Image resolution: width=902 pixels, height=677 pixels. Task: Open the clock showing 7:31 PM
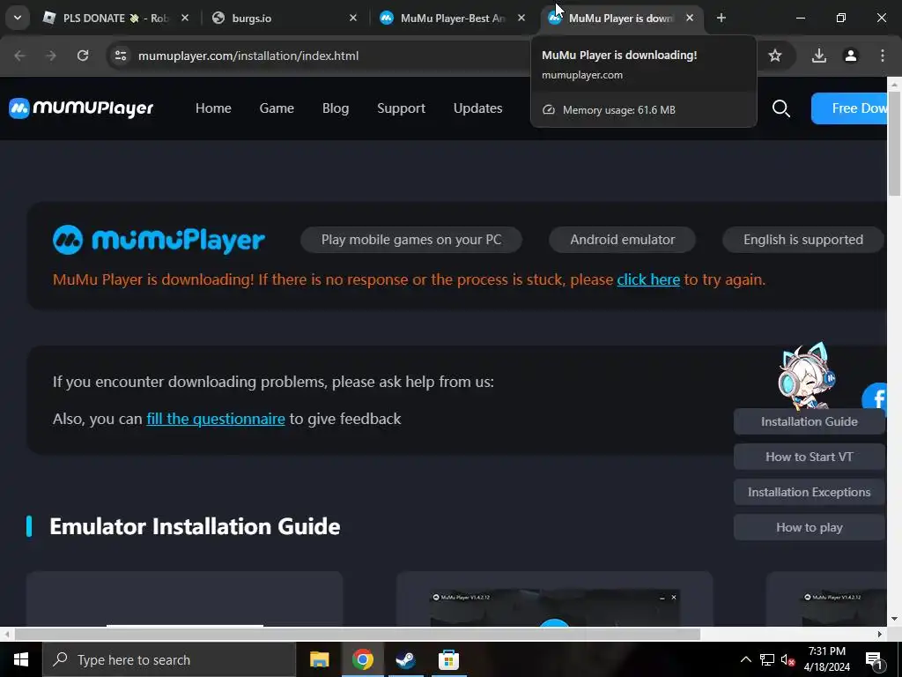click(827, 659)
